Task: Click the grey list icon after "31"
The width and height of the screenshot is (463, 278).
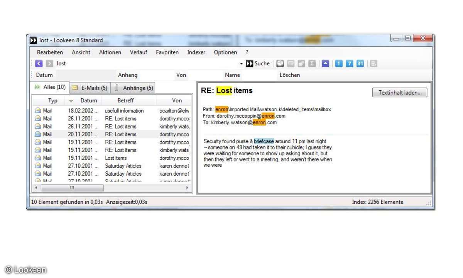Action: [373, 64]
